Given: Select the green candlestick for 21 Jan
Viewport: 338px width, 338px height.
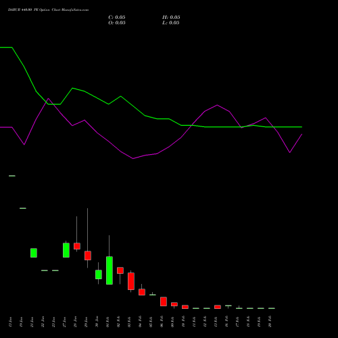Looking at the screenshot, I should (34, 253).
